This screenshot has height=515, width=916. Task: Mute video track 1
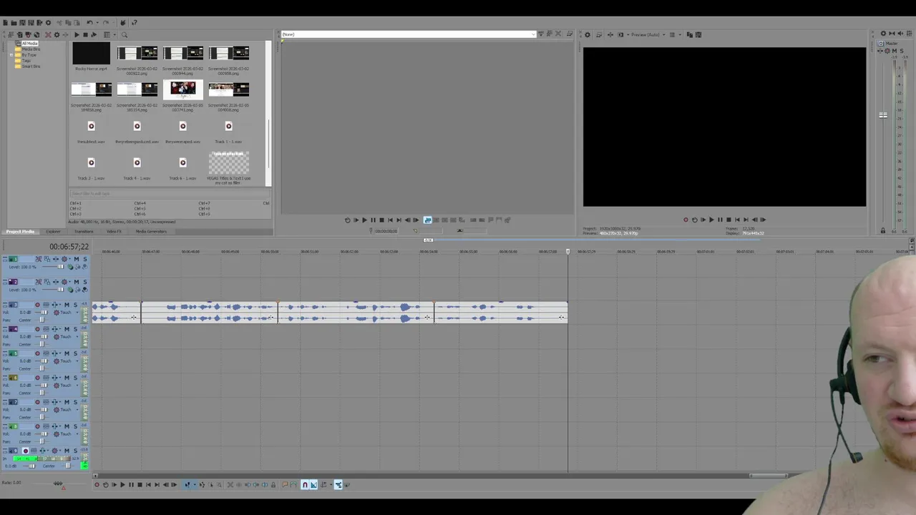click(x=77, y=259)
